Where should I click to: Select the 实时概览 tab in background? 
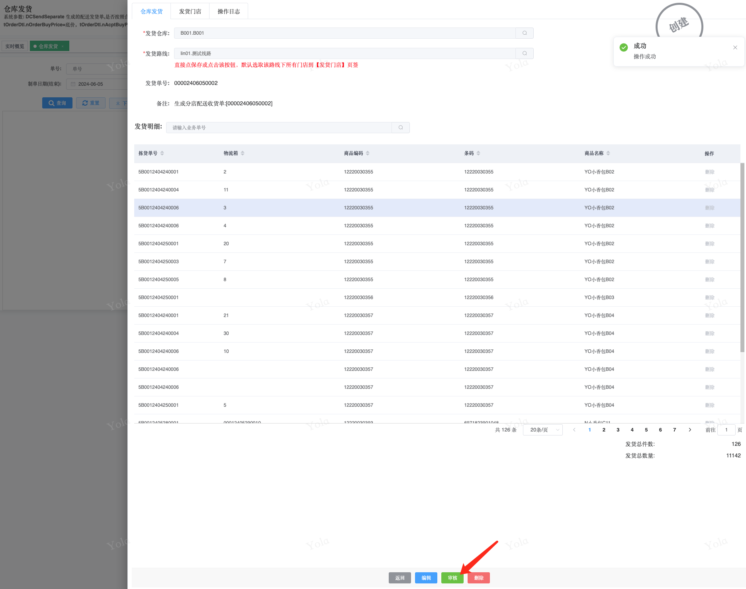[15, 46]
